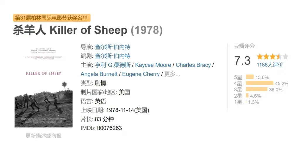
Task: Click 更新描述或海报 link below poster
Action: 43,136
